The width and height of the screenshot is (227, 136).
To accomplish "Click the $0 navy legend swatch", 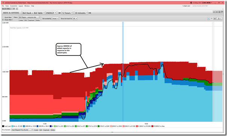I will [51, 126].
